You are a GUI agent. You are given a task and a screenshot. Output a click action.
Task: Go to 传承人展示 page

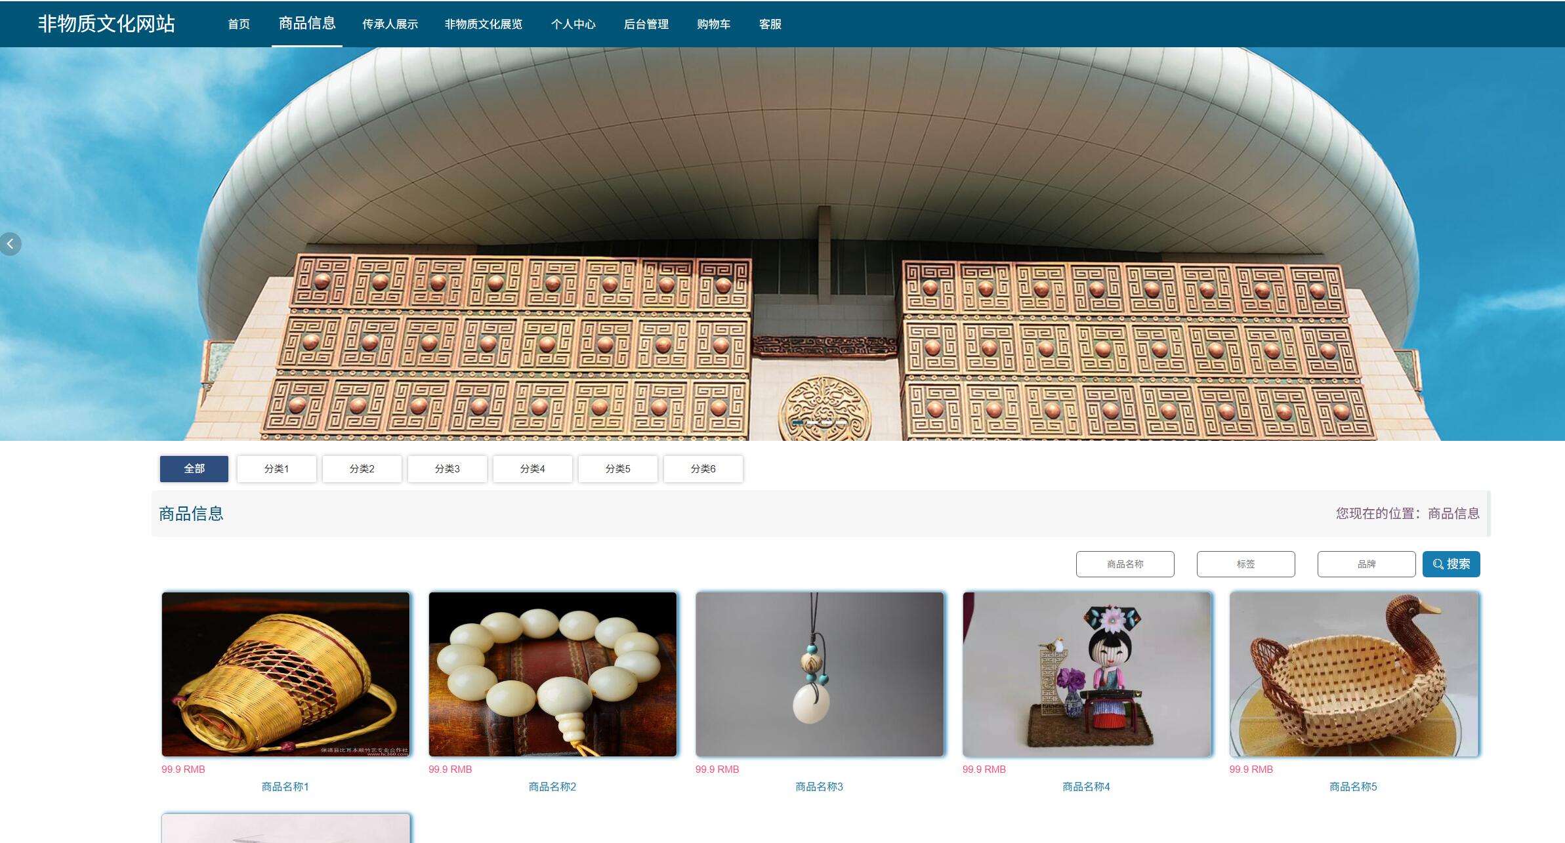[x=390, y=24]
